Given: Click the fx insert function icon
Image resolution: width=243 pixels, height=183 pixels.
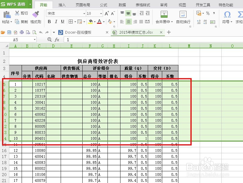Looking at the screenshot, I should pos(57,40).
